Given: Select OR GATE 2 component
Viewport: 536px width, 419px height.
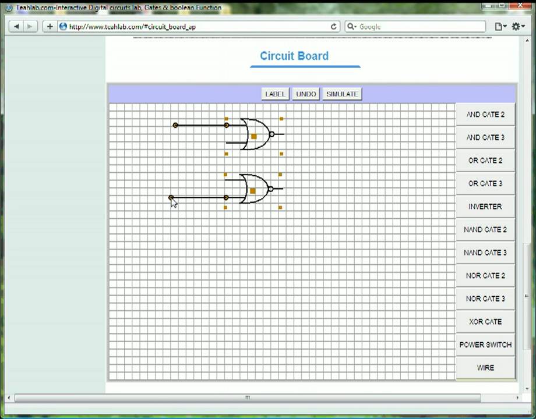Looking at the screenshot, I should pos(485,161).
